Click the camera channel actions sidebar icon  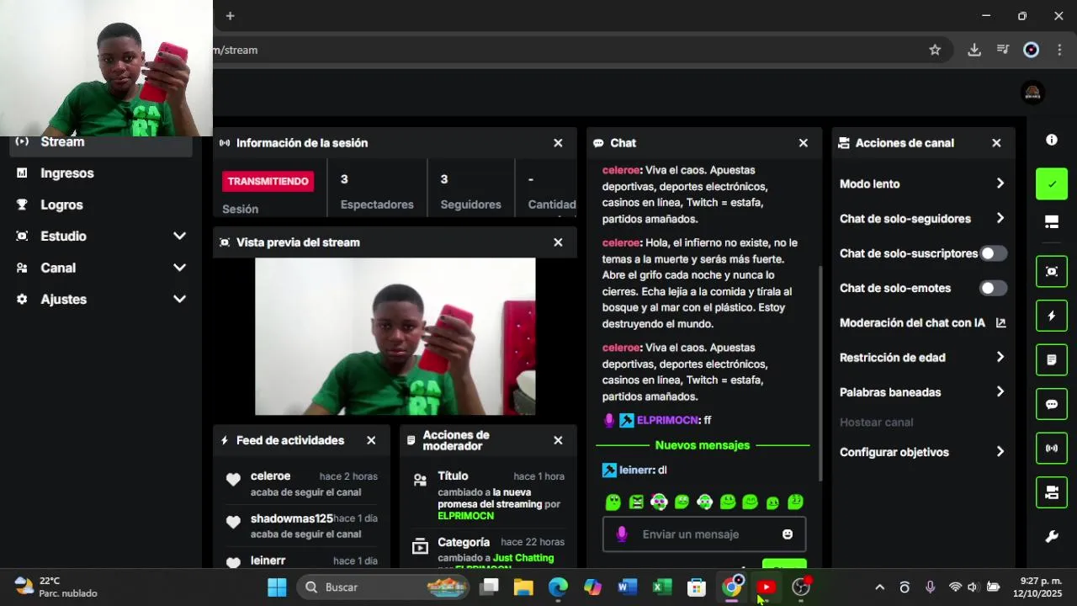[1052, 492]
